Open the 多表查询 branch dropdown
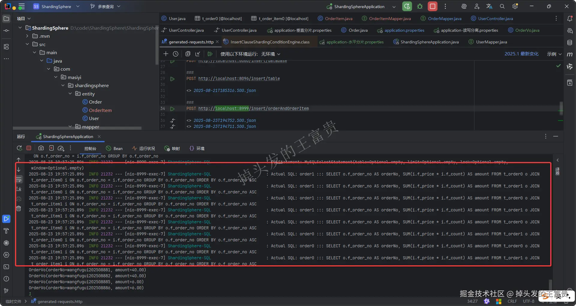The height and width of the screenshot is (306, 576). [x=105, y=6]
